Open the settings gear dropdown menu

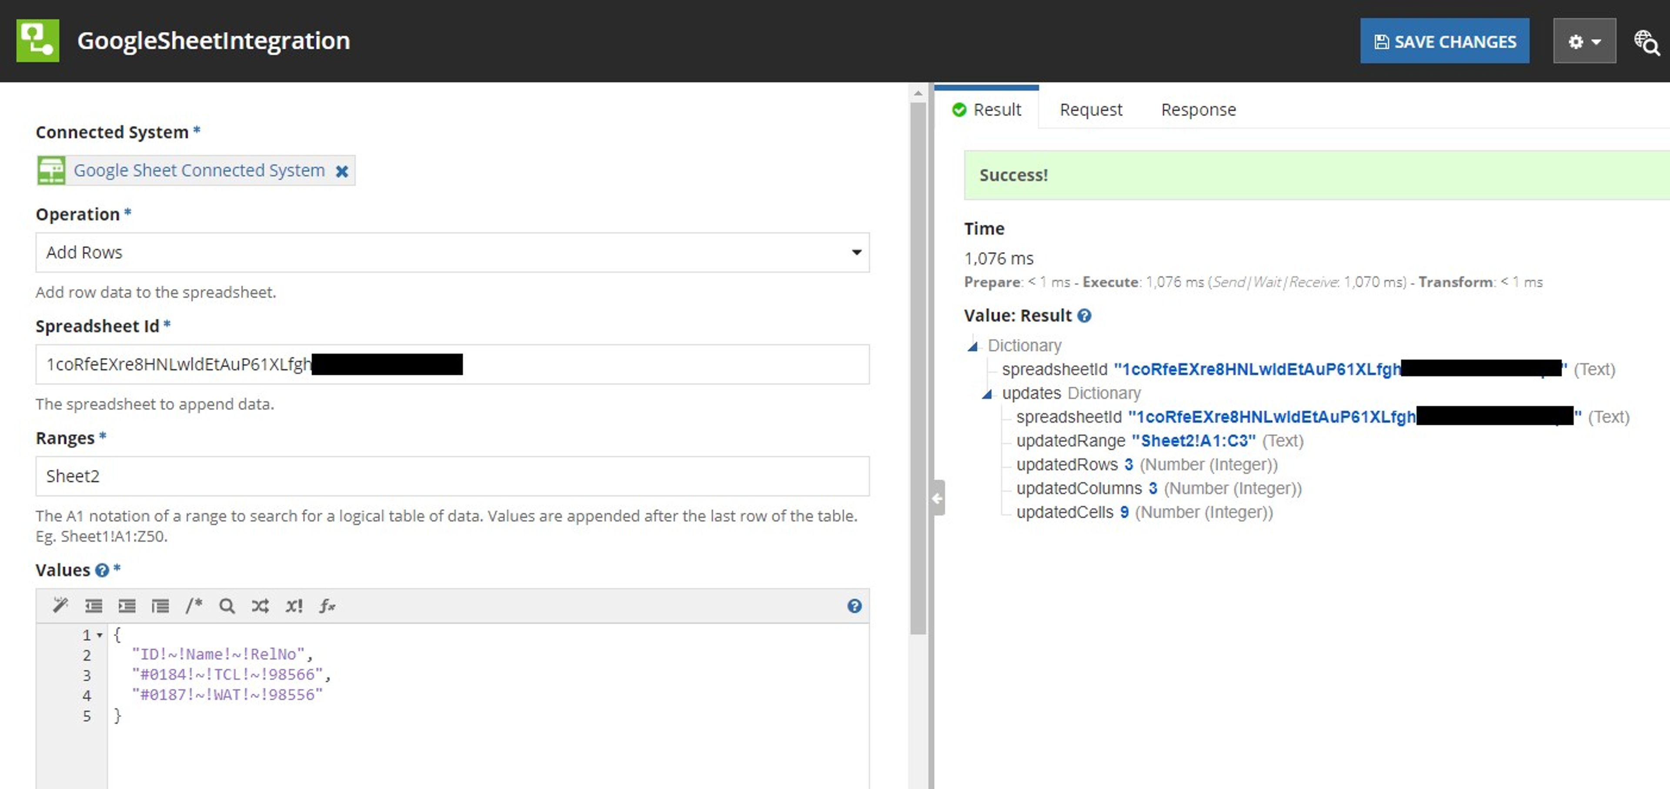pos(1584,41)
